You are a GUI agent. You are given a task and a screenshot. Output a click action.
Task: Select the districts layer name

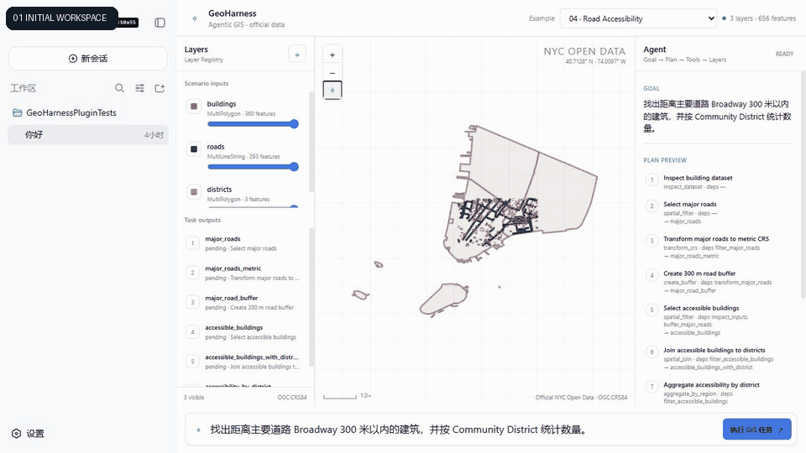click(x=219, y=189)
